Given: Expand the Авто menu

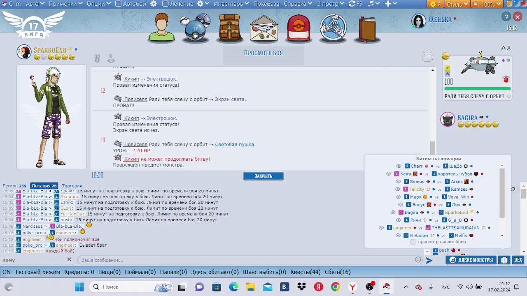Looking at the screenshot, I should (35, 4).
